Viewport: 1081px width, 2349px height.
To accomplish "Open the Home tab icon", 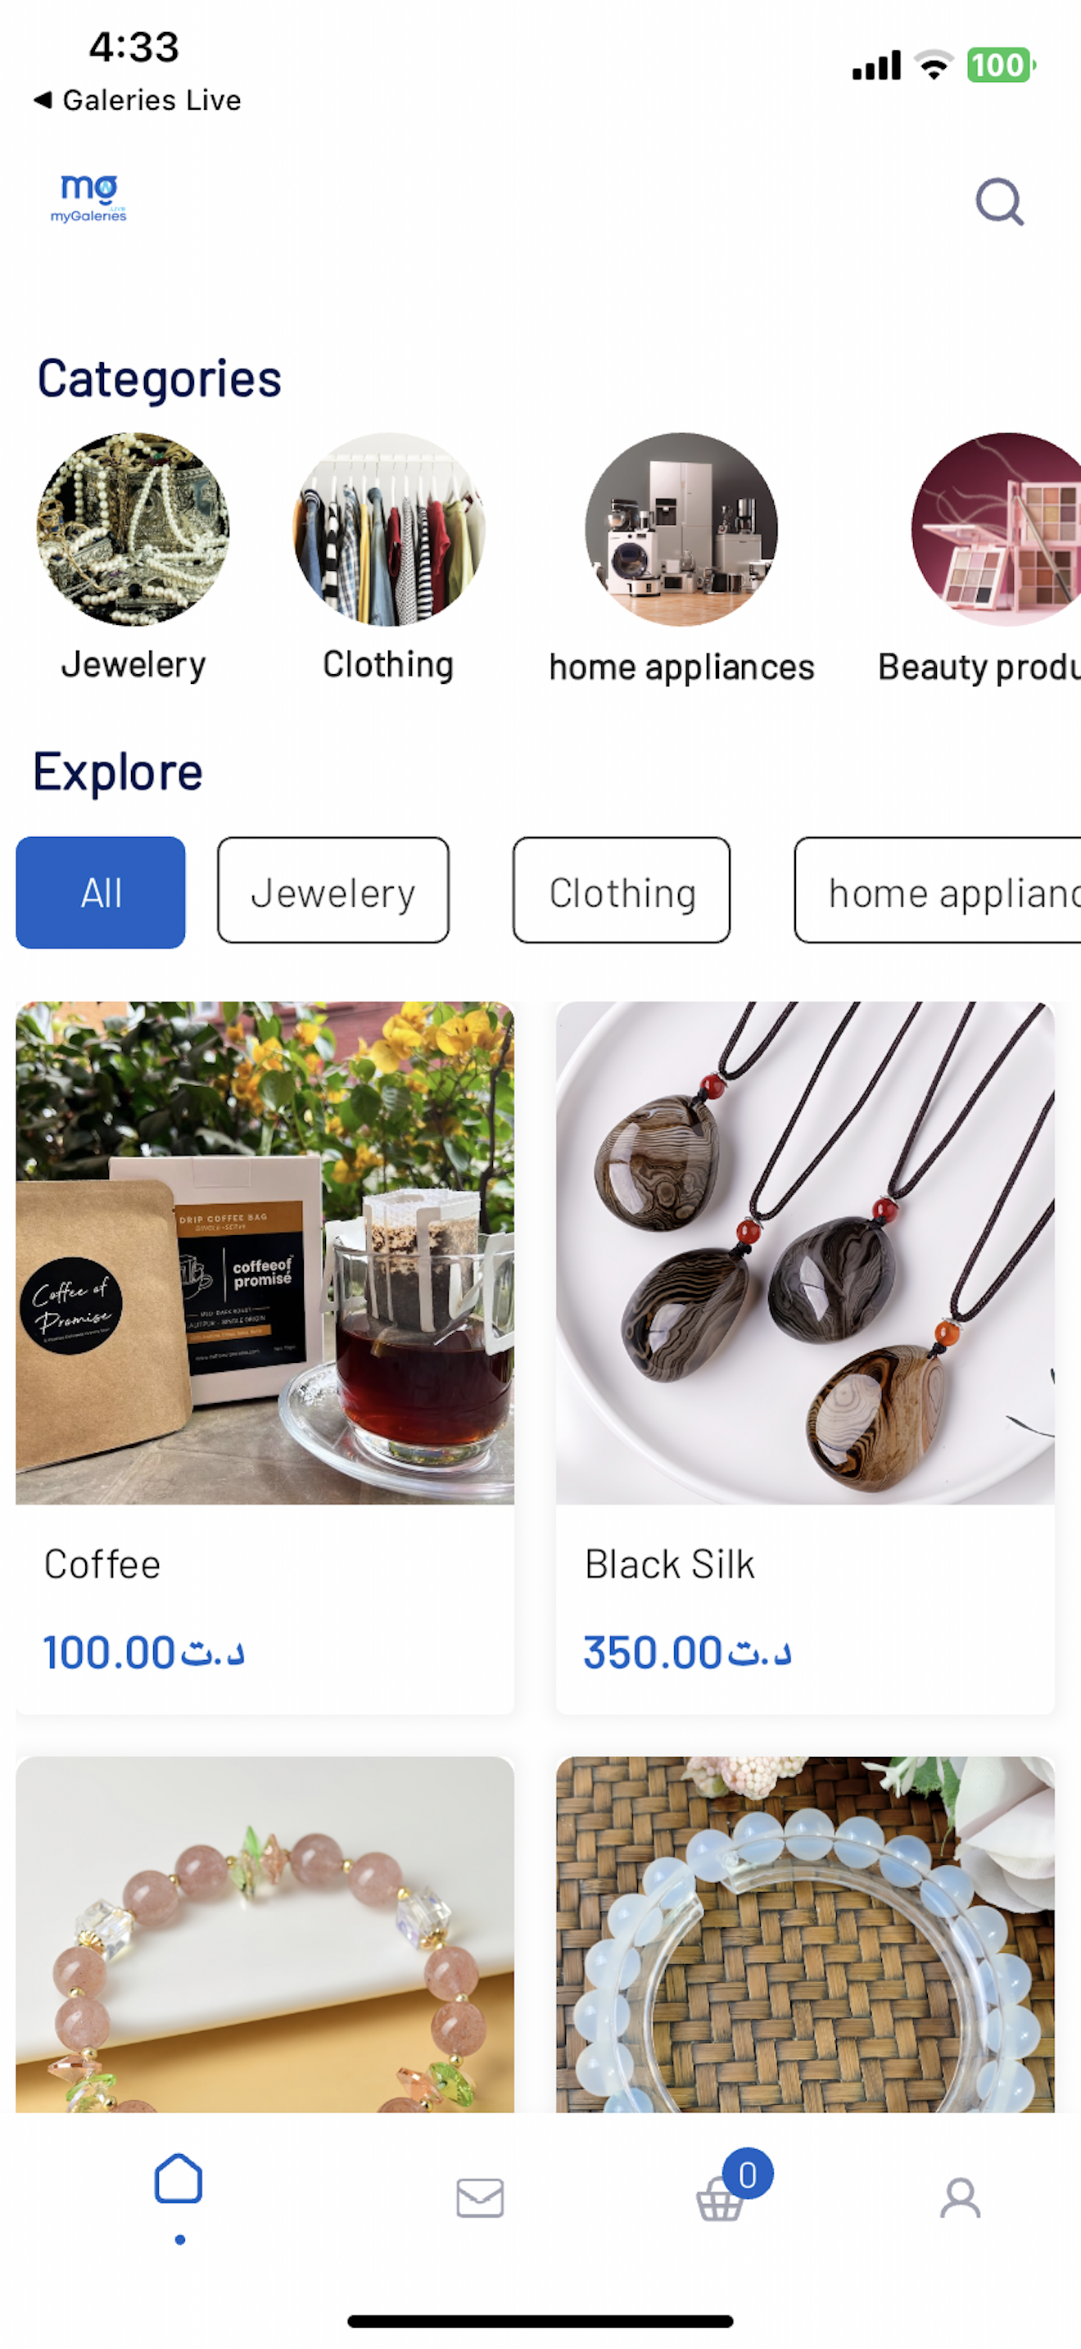I will point(179,2179).
